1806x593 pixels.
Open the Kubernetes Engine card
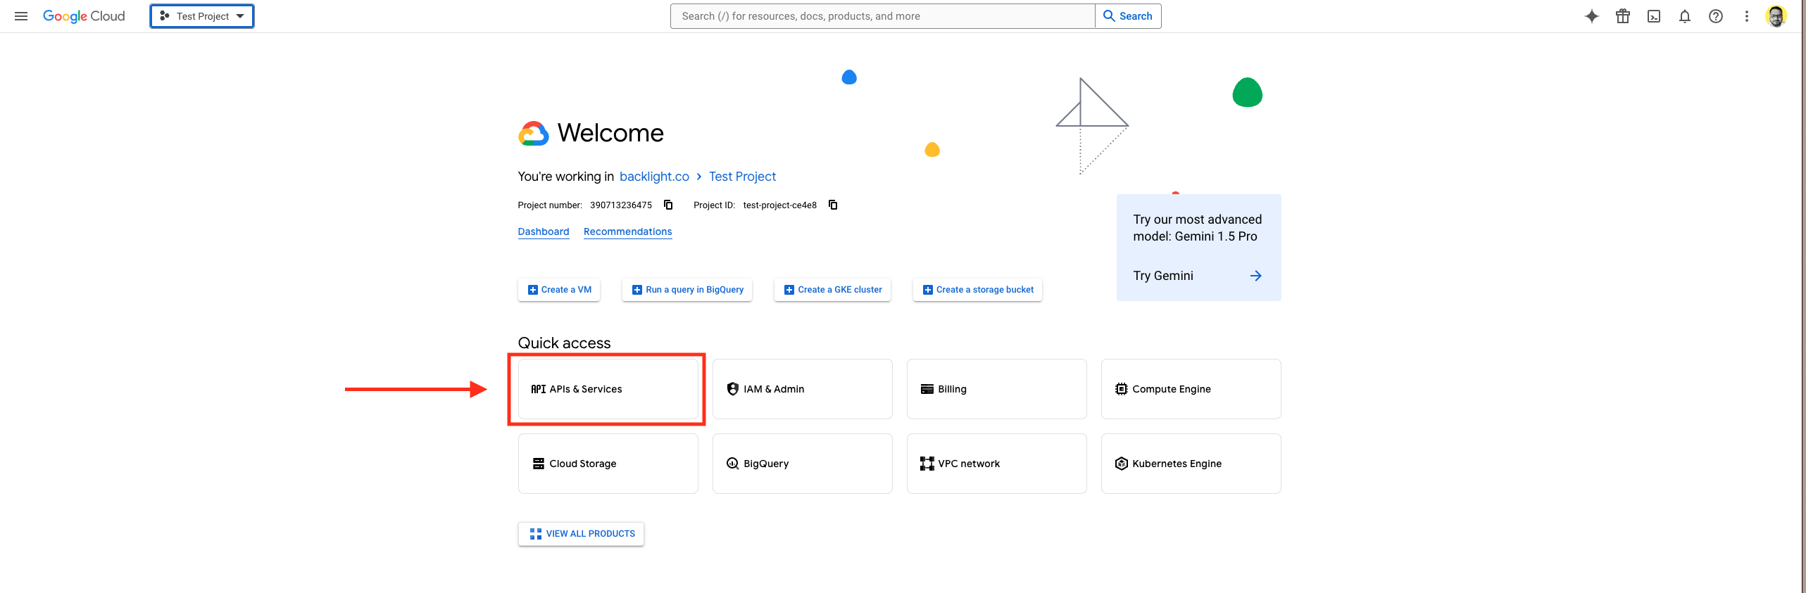pyautogui.click(x=1191, y=464)
